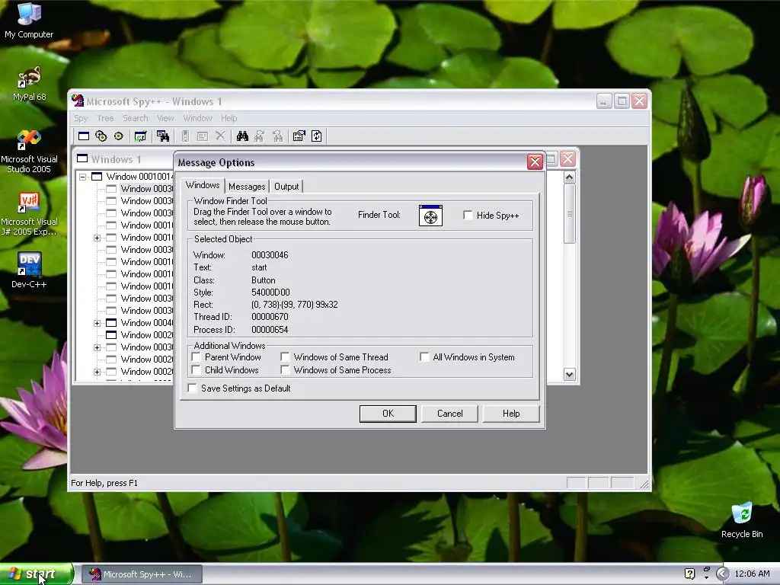Viewport: 780px width, 585px height.
Task: Click the Spy++ title bar application icon
Action: (x=77, y=101)
